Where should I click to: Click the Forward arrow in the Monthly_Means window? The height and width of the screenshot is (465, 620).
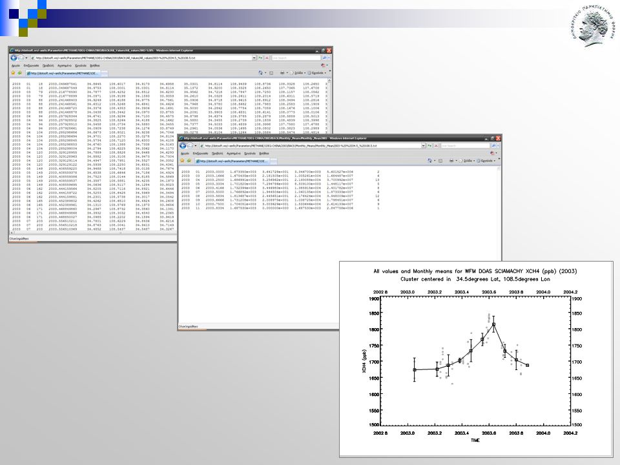[x=190, y=145]
